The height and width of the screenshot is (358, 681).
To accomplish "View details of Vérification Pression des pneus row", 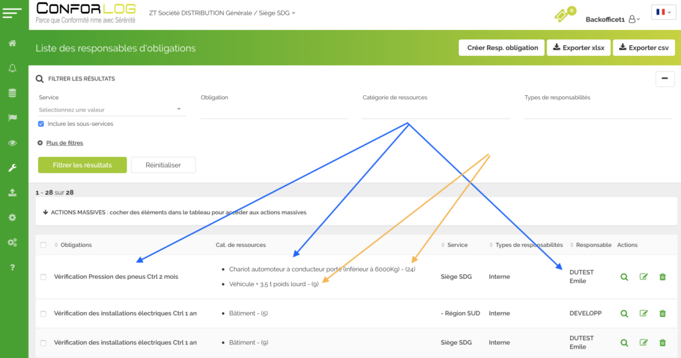I will pos(624,277).
